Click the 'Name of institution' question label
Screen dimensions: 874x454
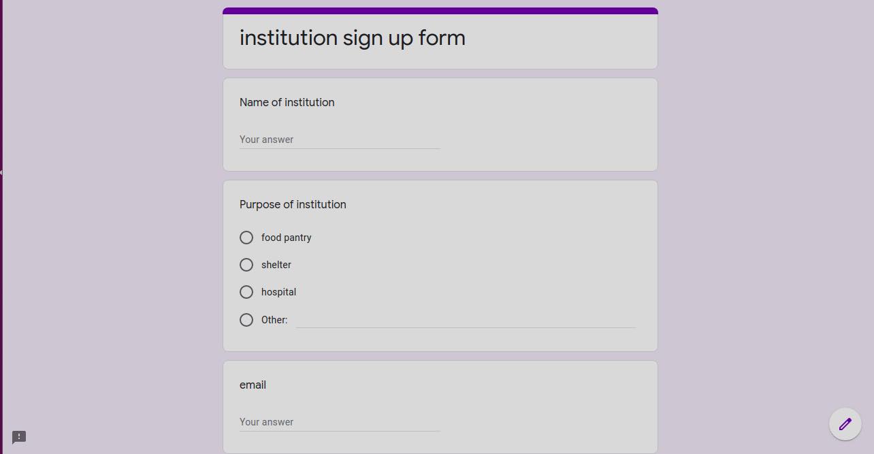pyautogui.click(x=287, y=103)
